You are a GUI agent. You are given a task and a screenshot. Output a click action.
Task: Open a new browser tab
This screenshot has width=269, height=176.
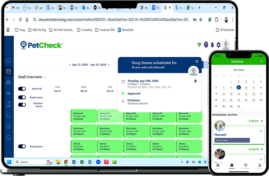point(199,7)
